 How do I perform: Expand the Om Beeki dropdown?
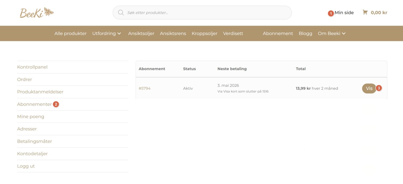point(332,33)
